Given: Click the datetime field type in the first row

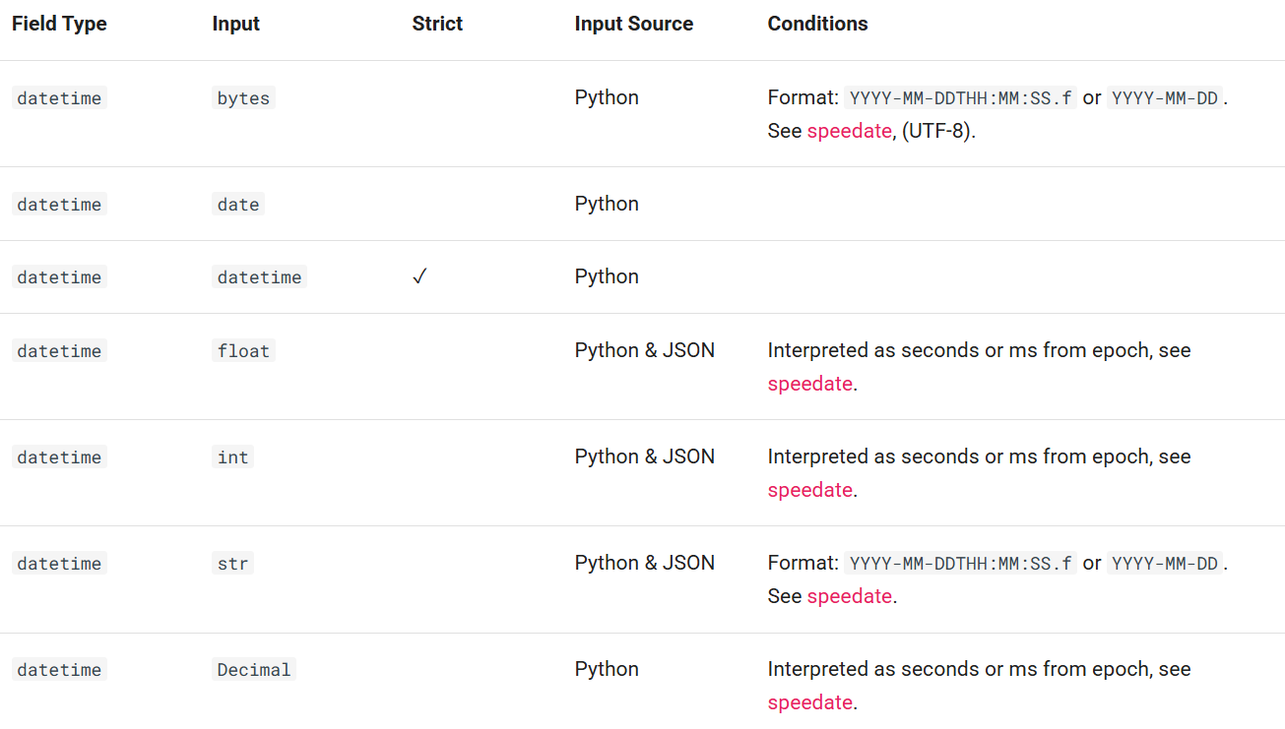Looking at the screenshot, I should click(x=58, y=97).
